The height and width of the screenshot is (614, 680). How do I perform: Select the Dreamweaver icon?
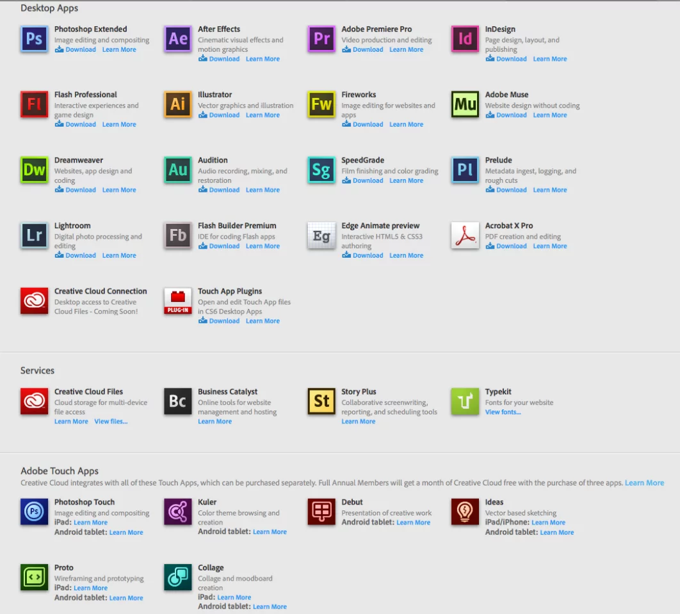pyautogui.click(x=33, y=169)
